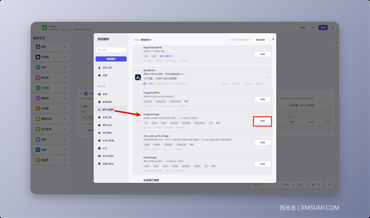370x218 pixels.
Task: Add a 代码 node with plus
Action: coord(65,67)
